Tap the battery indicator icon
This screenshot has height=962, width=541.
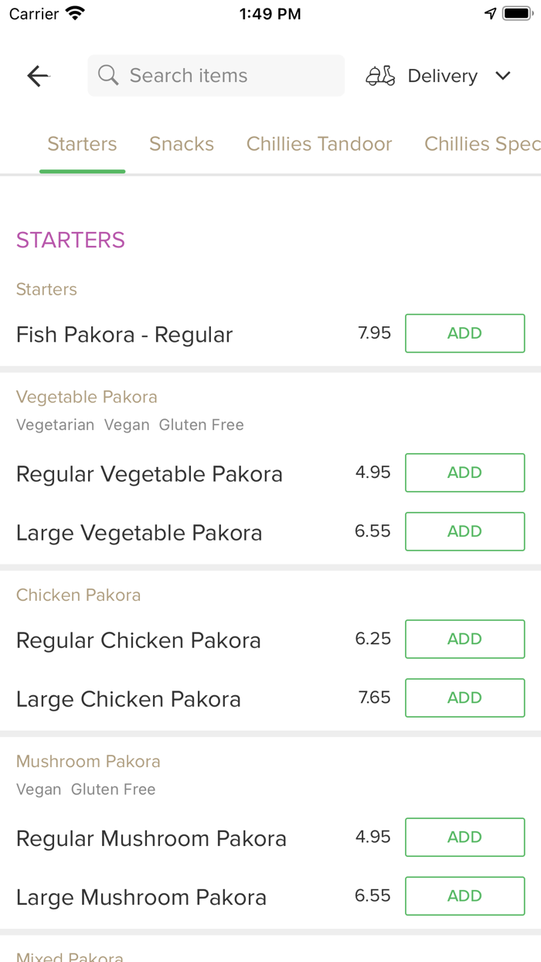[x=516, y=14]
